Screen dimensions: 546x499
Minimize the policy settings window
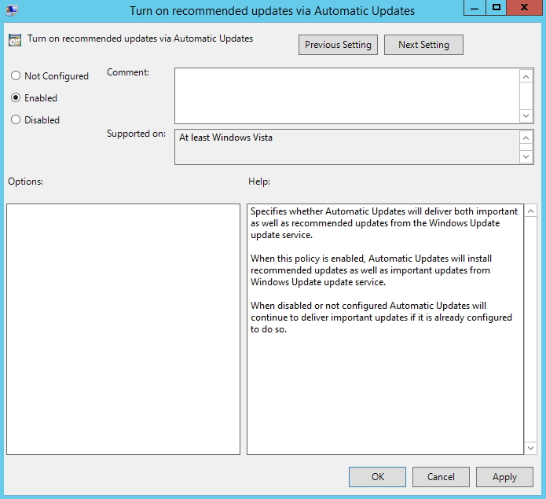(x=475, y=8)
